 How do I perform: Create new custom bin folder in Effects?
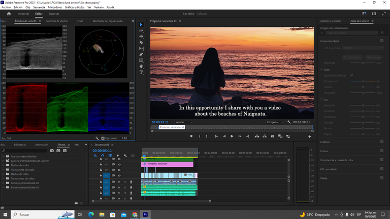76,203
